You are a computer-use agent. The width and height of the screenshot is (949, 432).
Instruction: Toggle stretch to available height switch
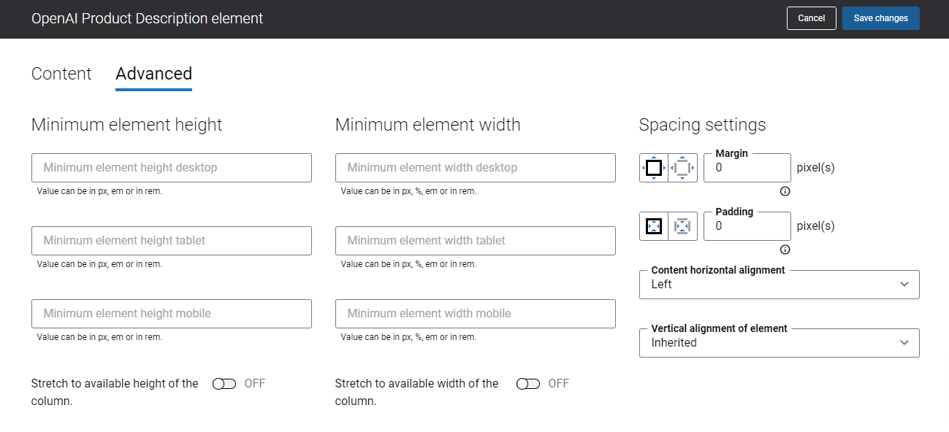click(x=224, y=384)
